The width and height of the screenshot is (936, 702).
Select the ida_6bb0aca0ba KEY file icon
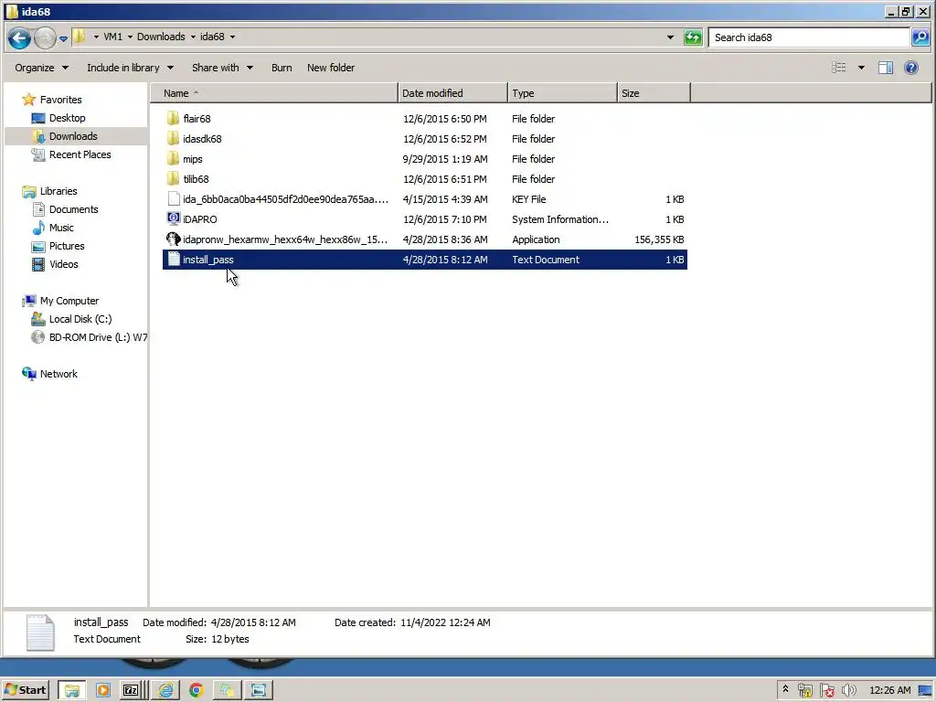point(173,198)
